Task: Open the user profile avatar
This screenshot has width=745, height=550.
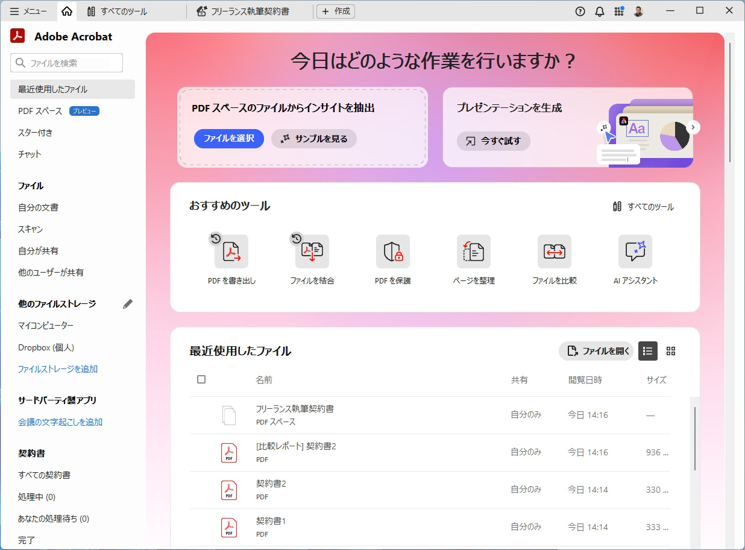Action: click(x=639, y=11)
